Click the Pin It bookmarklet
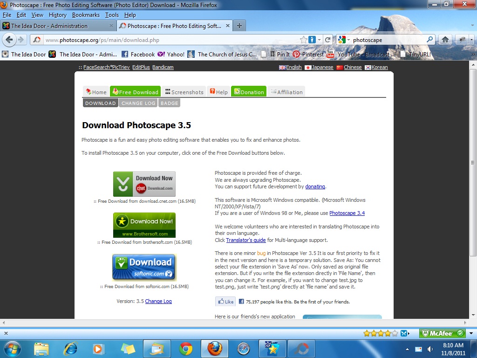Image resolution: width=477 pixels, height=358 pixels. [x=280, y=54]
